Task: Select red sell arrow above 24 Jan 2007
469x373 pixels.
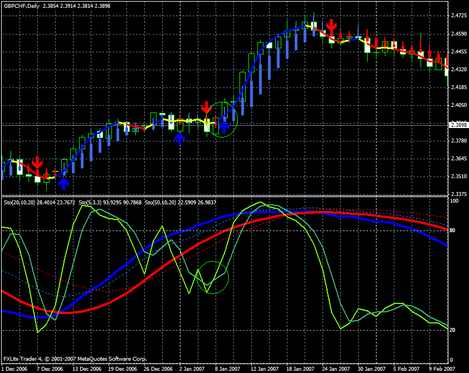Action: point(331,26)
